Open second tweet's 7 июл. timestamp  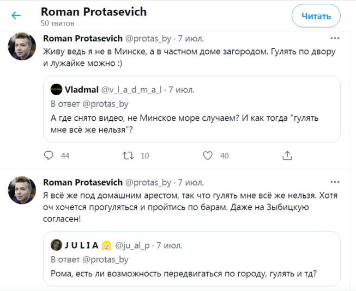[x=191, y=182]
